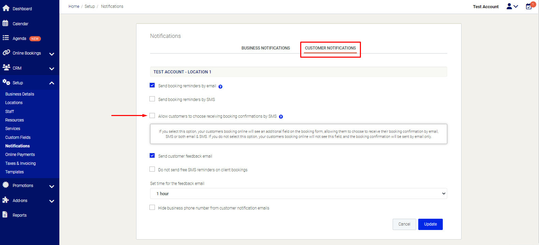Switch to Business Notifications tab
Screen dimensions: 539x245
point(266,48)
